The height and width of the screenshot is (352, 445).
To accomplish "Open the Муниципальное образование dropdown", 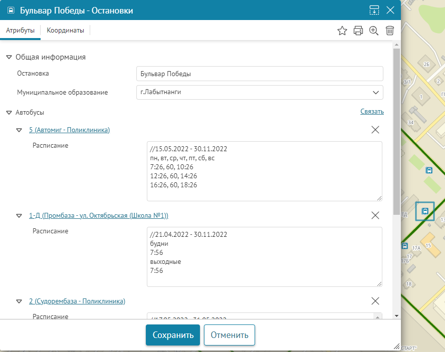I will pyautogui.click(x=376, y=92).
